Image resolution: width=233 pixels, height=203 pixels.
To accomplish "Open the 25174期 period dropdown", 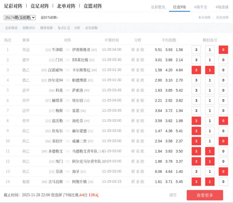I will pos(20,17).
